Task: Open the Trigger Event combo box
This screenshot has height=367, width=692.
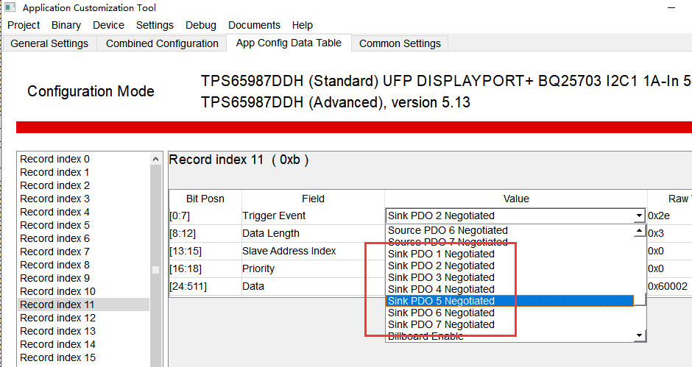Action: pyautogui.click(x=515, y=215)
